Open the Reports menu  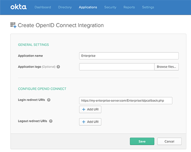[x=129, y=7]
